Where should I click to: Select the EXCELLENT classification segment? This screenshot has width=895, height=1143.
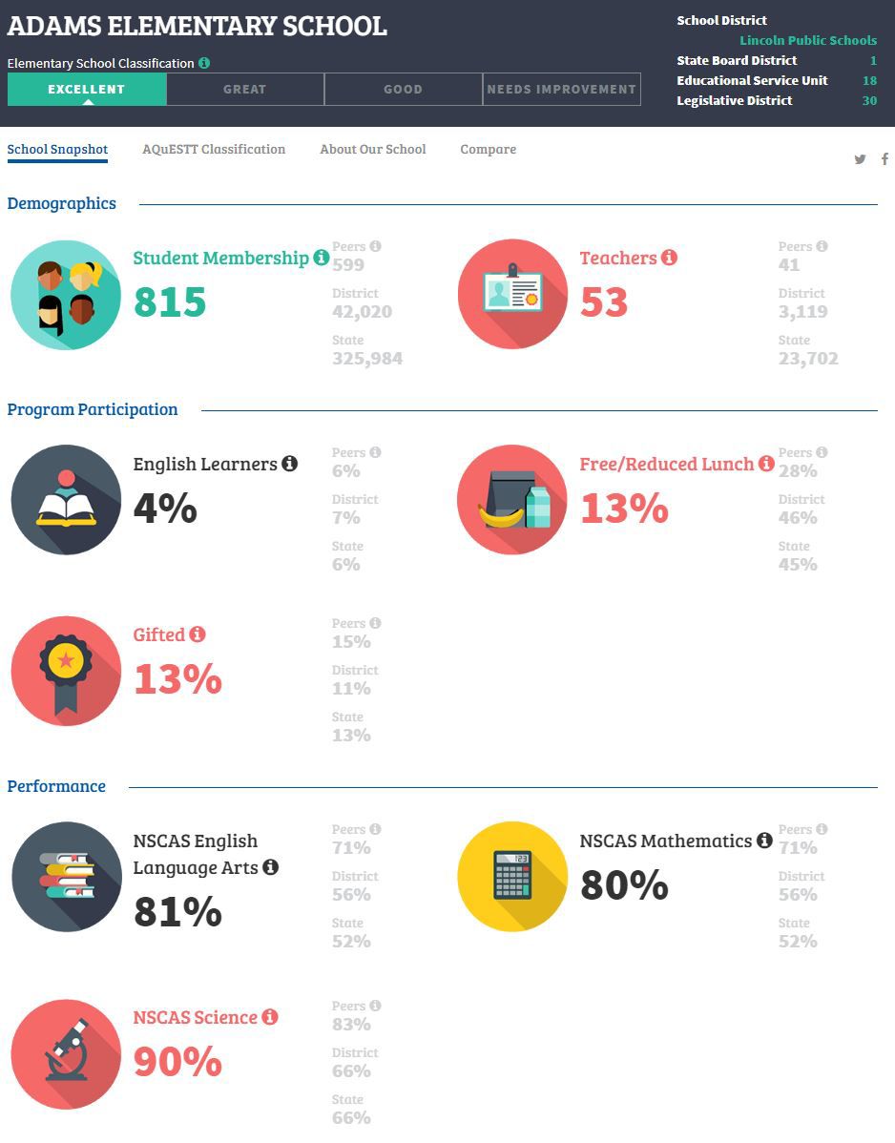(x=87, y=89)
